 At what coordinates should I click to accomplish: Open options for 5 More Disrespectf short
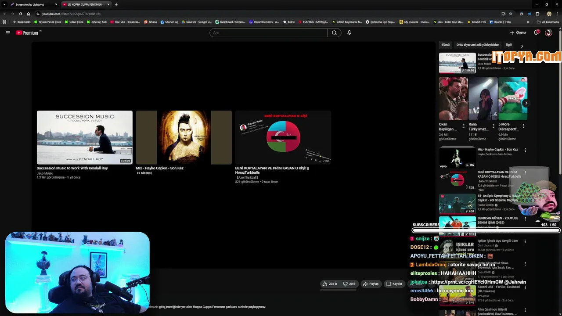(523, 126)
